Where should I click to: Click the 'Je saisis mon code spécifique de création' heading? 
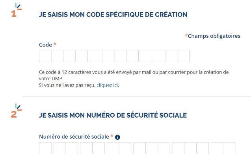click(x=113, y=15)
